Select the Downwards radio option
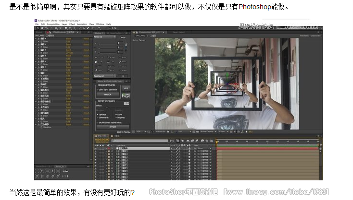 pos(97,118)
